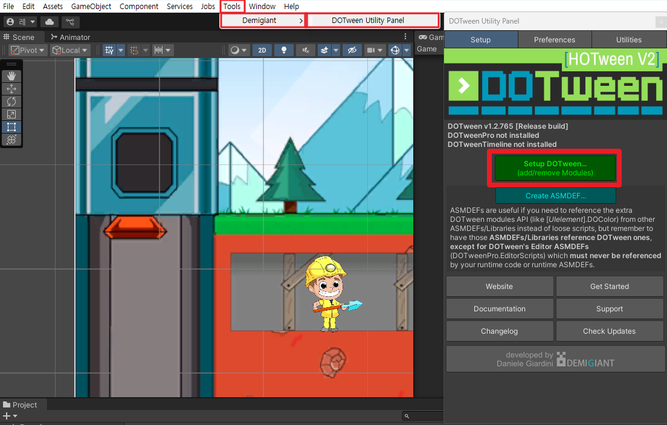Viewport: 667px width, 425px height.
Task: Open the Jobs menu
Action: 208,7
